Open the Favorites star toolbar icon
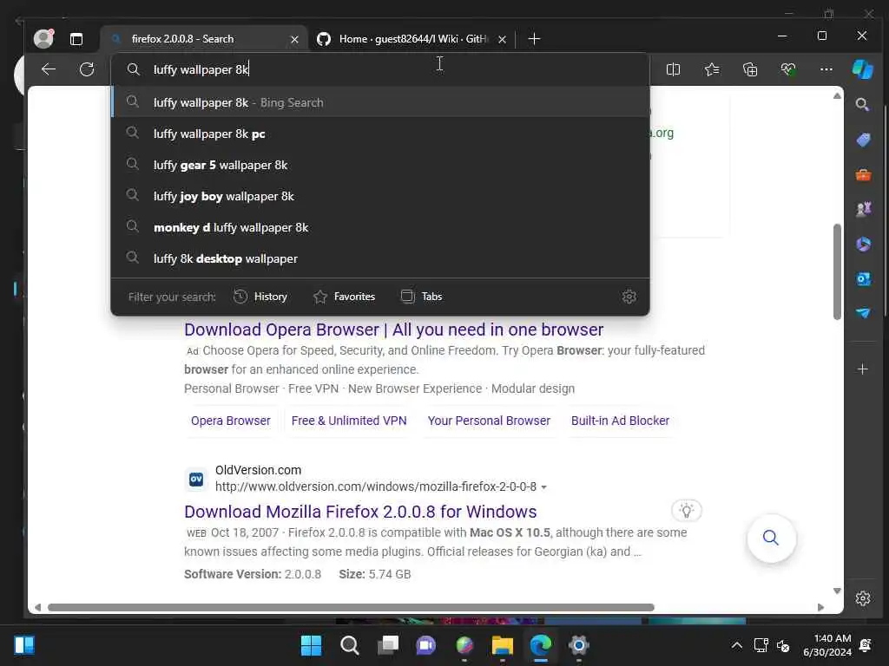The height and width of the screenshot is (666, 889). 712,69
